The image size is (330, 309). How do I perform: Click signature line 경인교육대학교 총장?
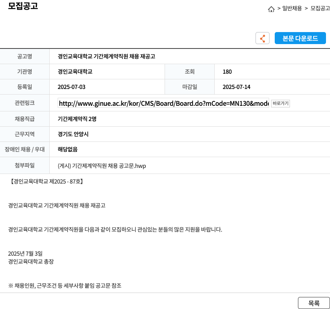pos(31,261)
